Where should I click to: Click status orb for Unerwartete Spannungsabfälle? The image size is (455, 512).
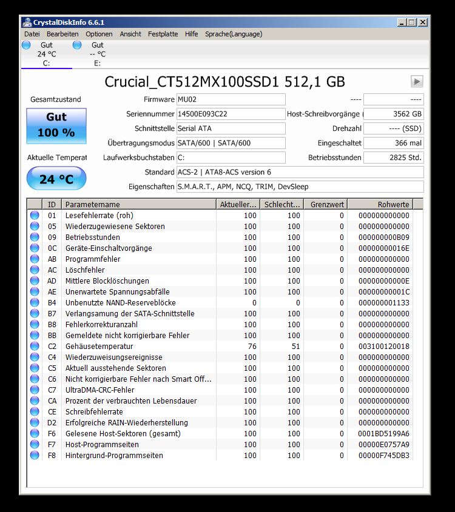pos(35,291)
